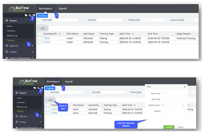Expand the Approval menu arrow in upper sidebar
The width and height of the screenshot is (202, 137).
tap(32, 46)
